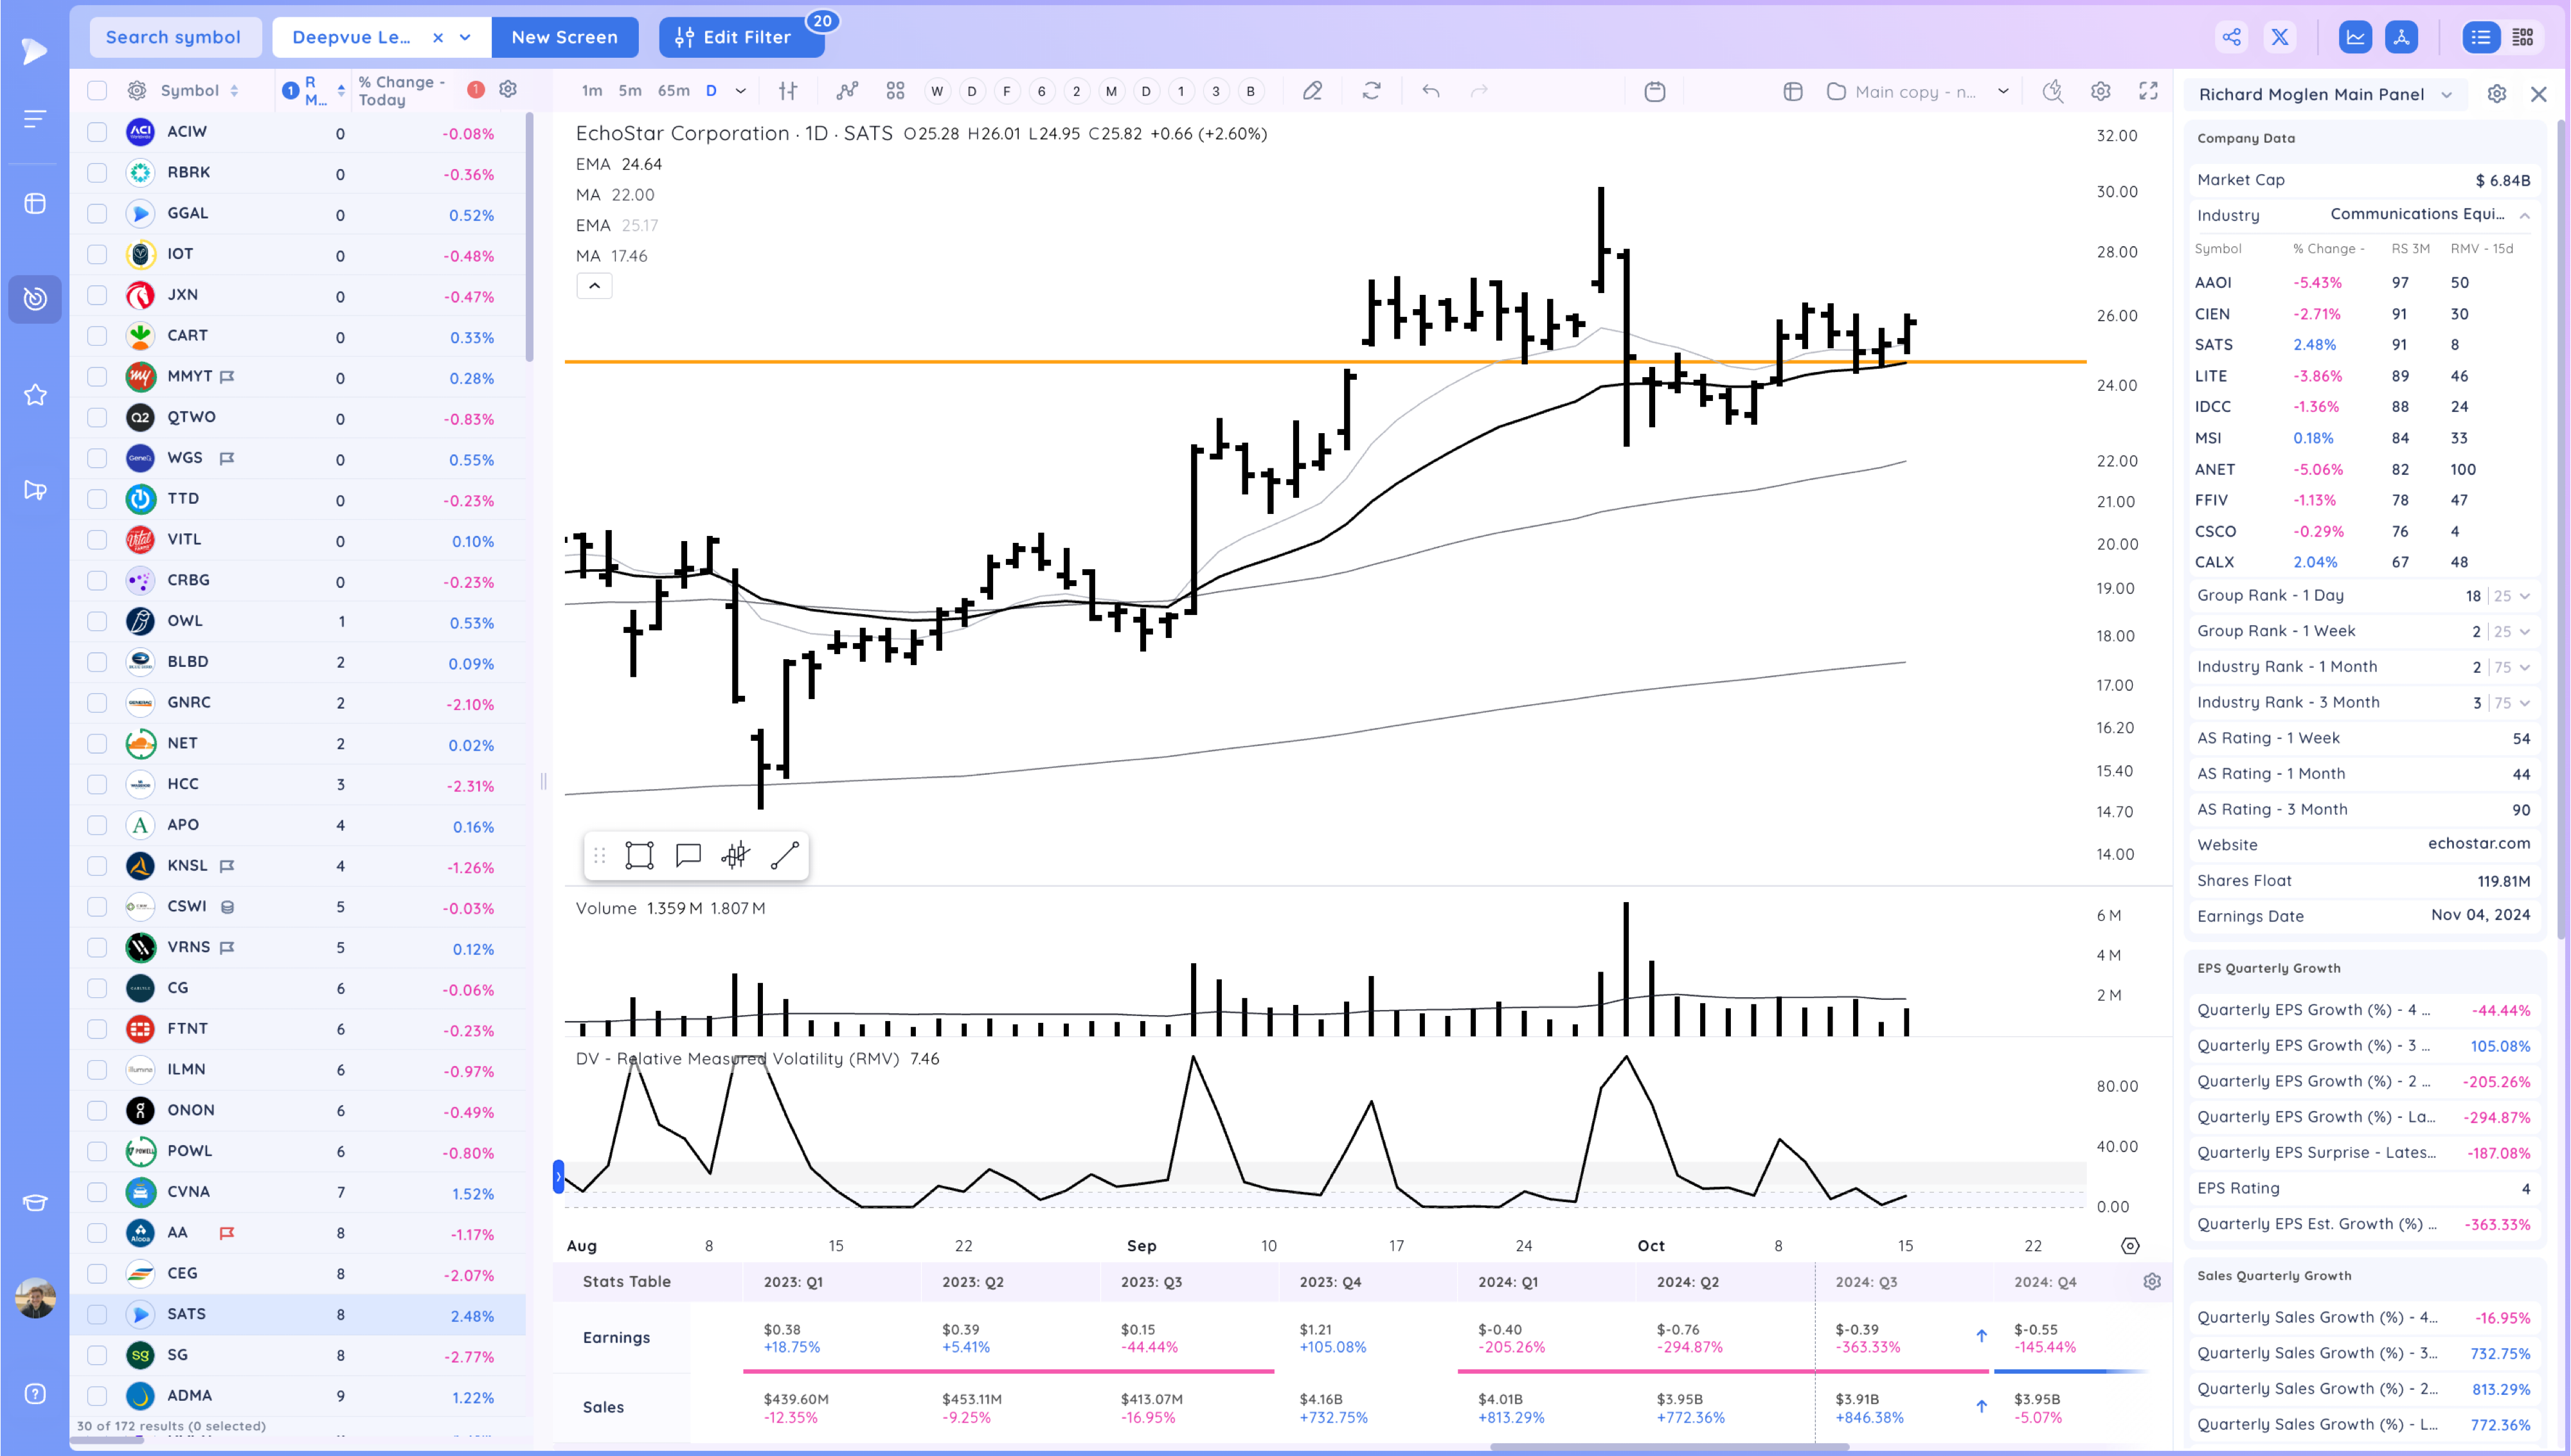The width and height of the screenshot is (2571, 1456).
Task: Check the SATS row checkbox
Action: tap(97, 1314)
